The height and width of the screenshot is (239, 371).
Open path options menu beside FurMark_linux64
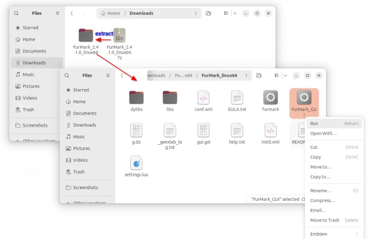pos(246,75)
